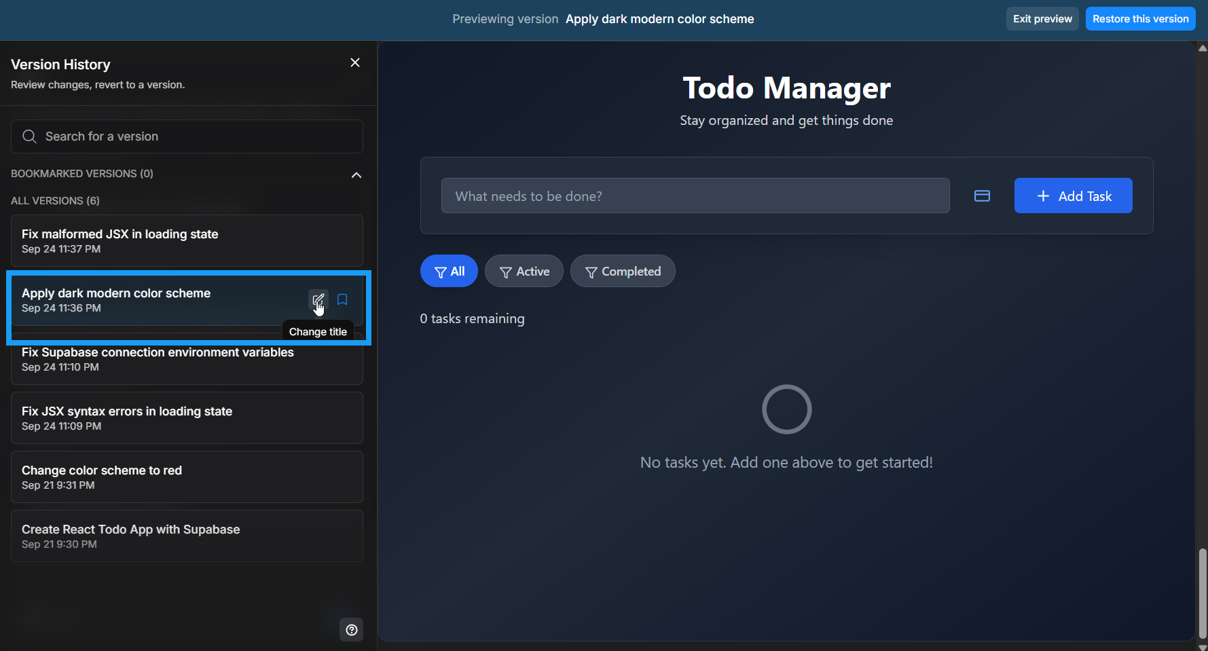Toggle the Completed tasks filter
Screen dimensions: 1208x651
click(x=623, y=271)
